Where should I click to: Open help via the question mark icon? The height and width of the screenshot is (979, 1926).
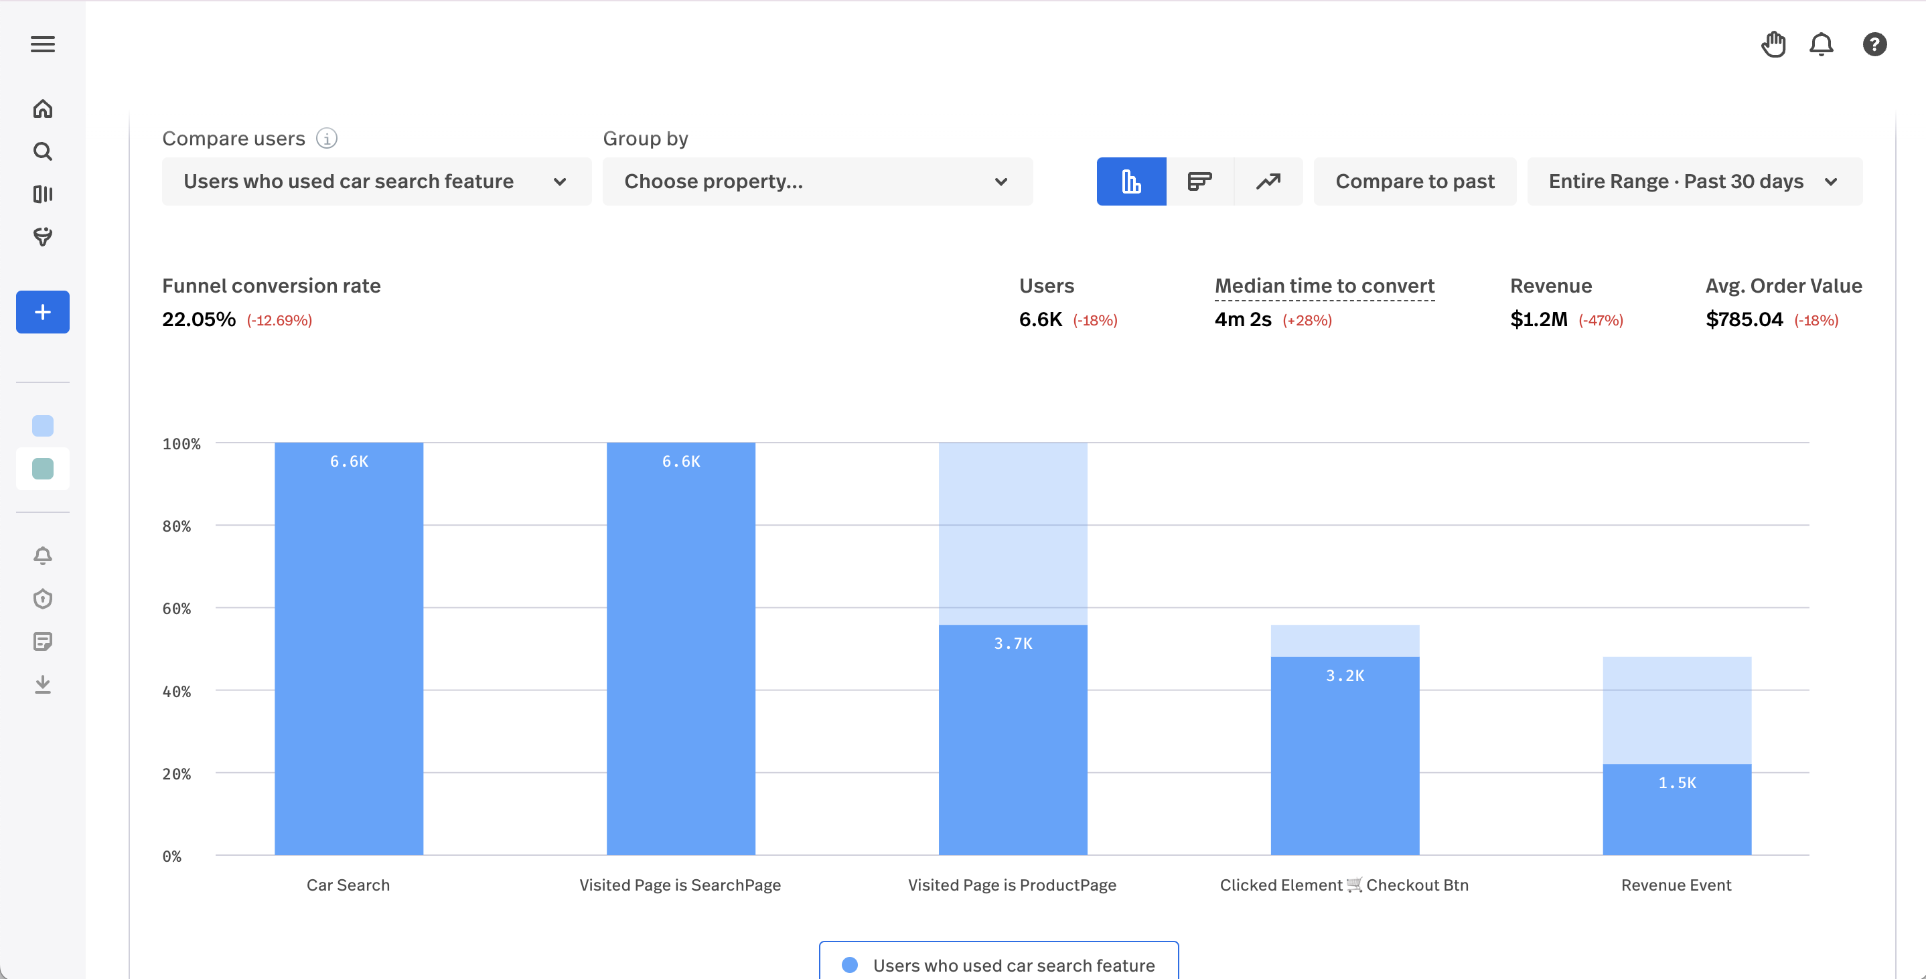click(1874, 44)
